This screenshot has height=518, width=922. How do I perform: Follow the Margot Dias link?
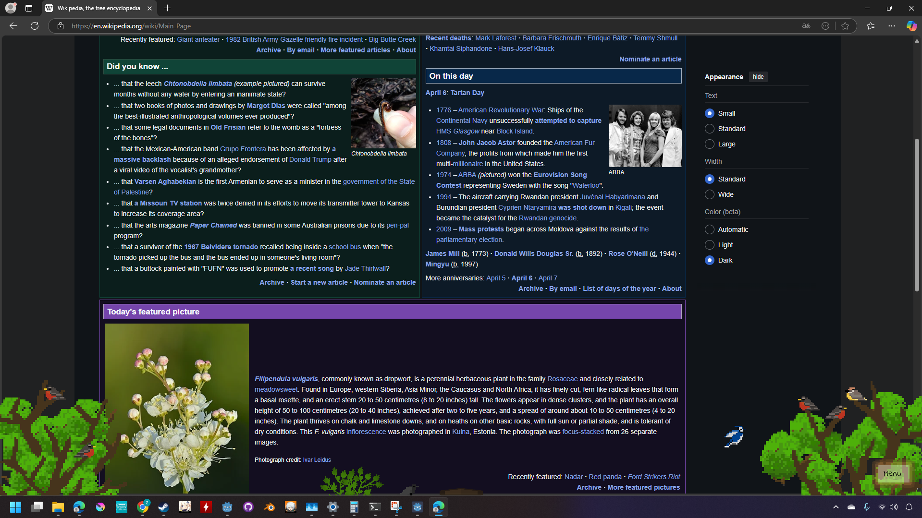[x=266, y=106]
